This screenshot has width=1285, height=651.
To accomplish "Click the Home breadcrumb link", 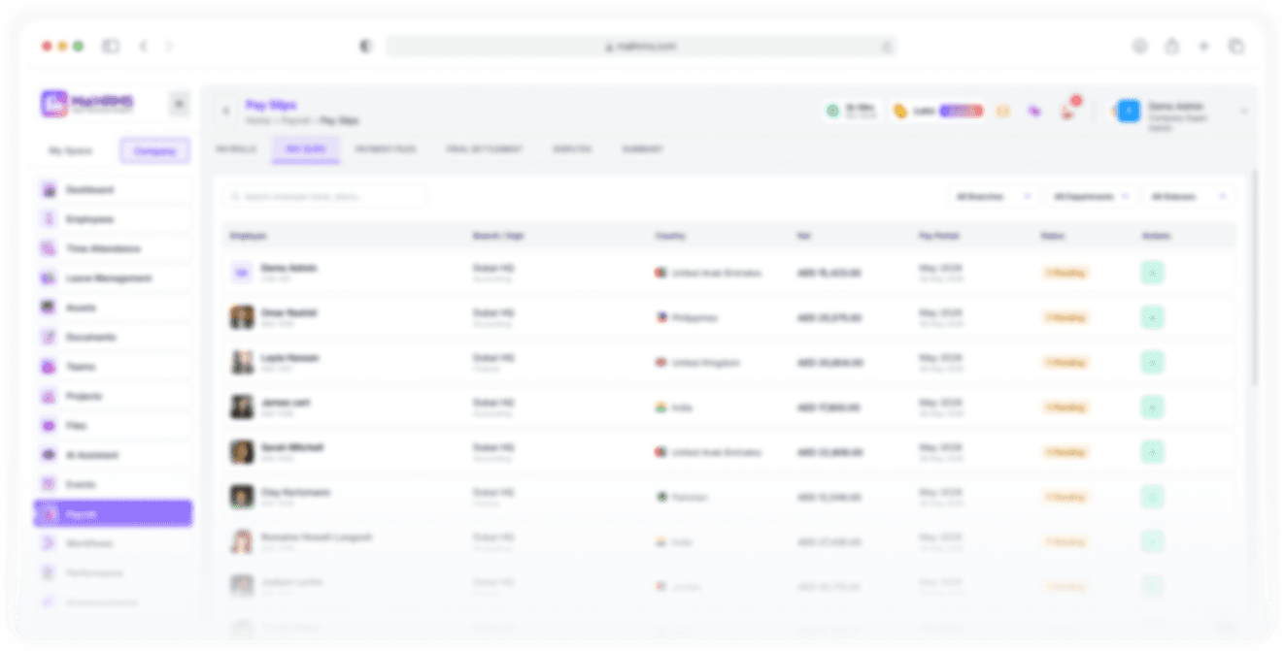I will tap(257, 121).
